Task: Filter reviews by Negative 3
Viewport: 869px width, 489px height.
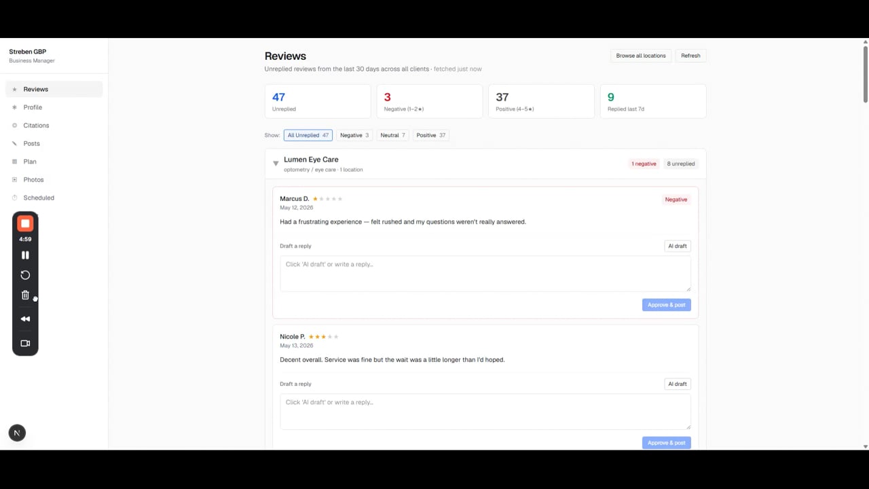Action: coord(354,135)
